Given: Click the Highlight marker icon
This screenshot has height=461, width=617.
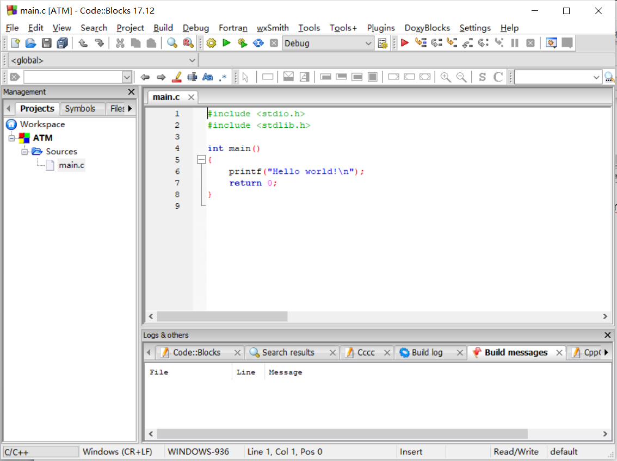Looking at the screenshot, I should coord(177,77).
